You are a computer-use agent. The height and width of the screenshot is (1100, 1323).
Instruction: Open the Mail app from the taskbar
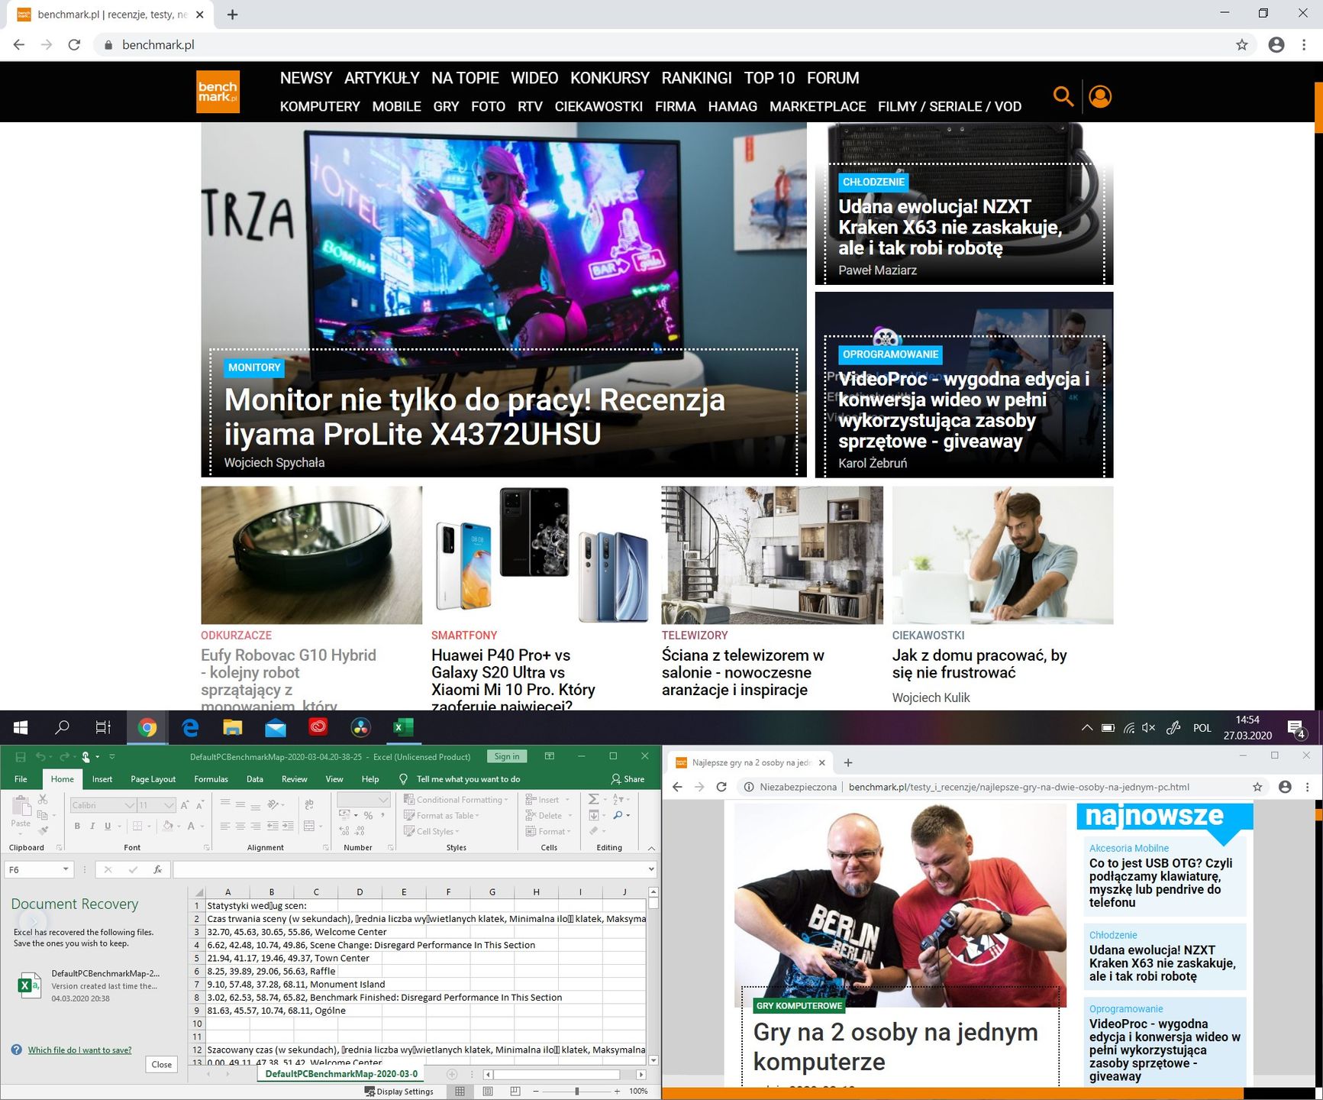pyautogui.click(x=276, y=728)
